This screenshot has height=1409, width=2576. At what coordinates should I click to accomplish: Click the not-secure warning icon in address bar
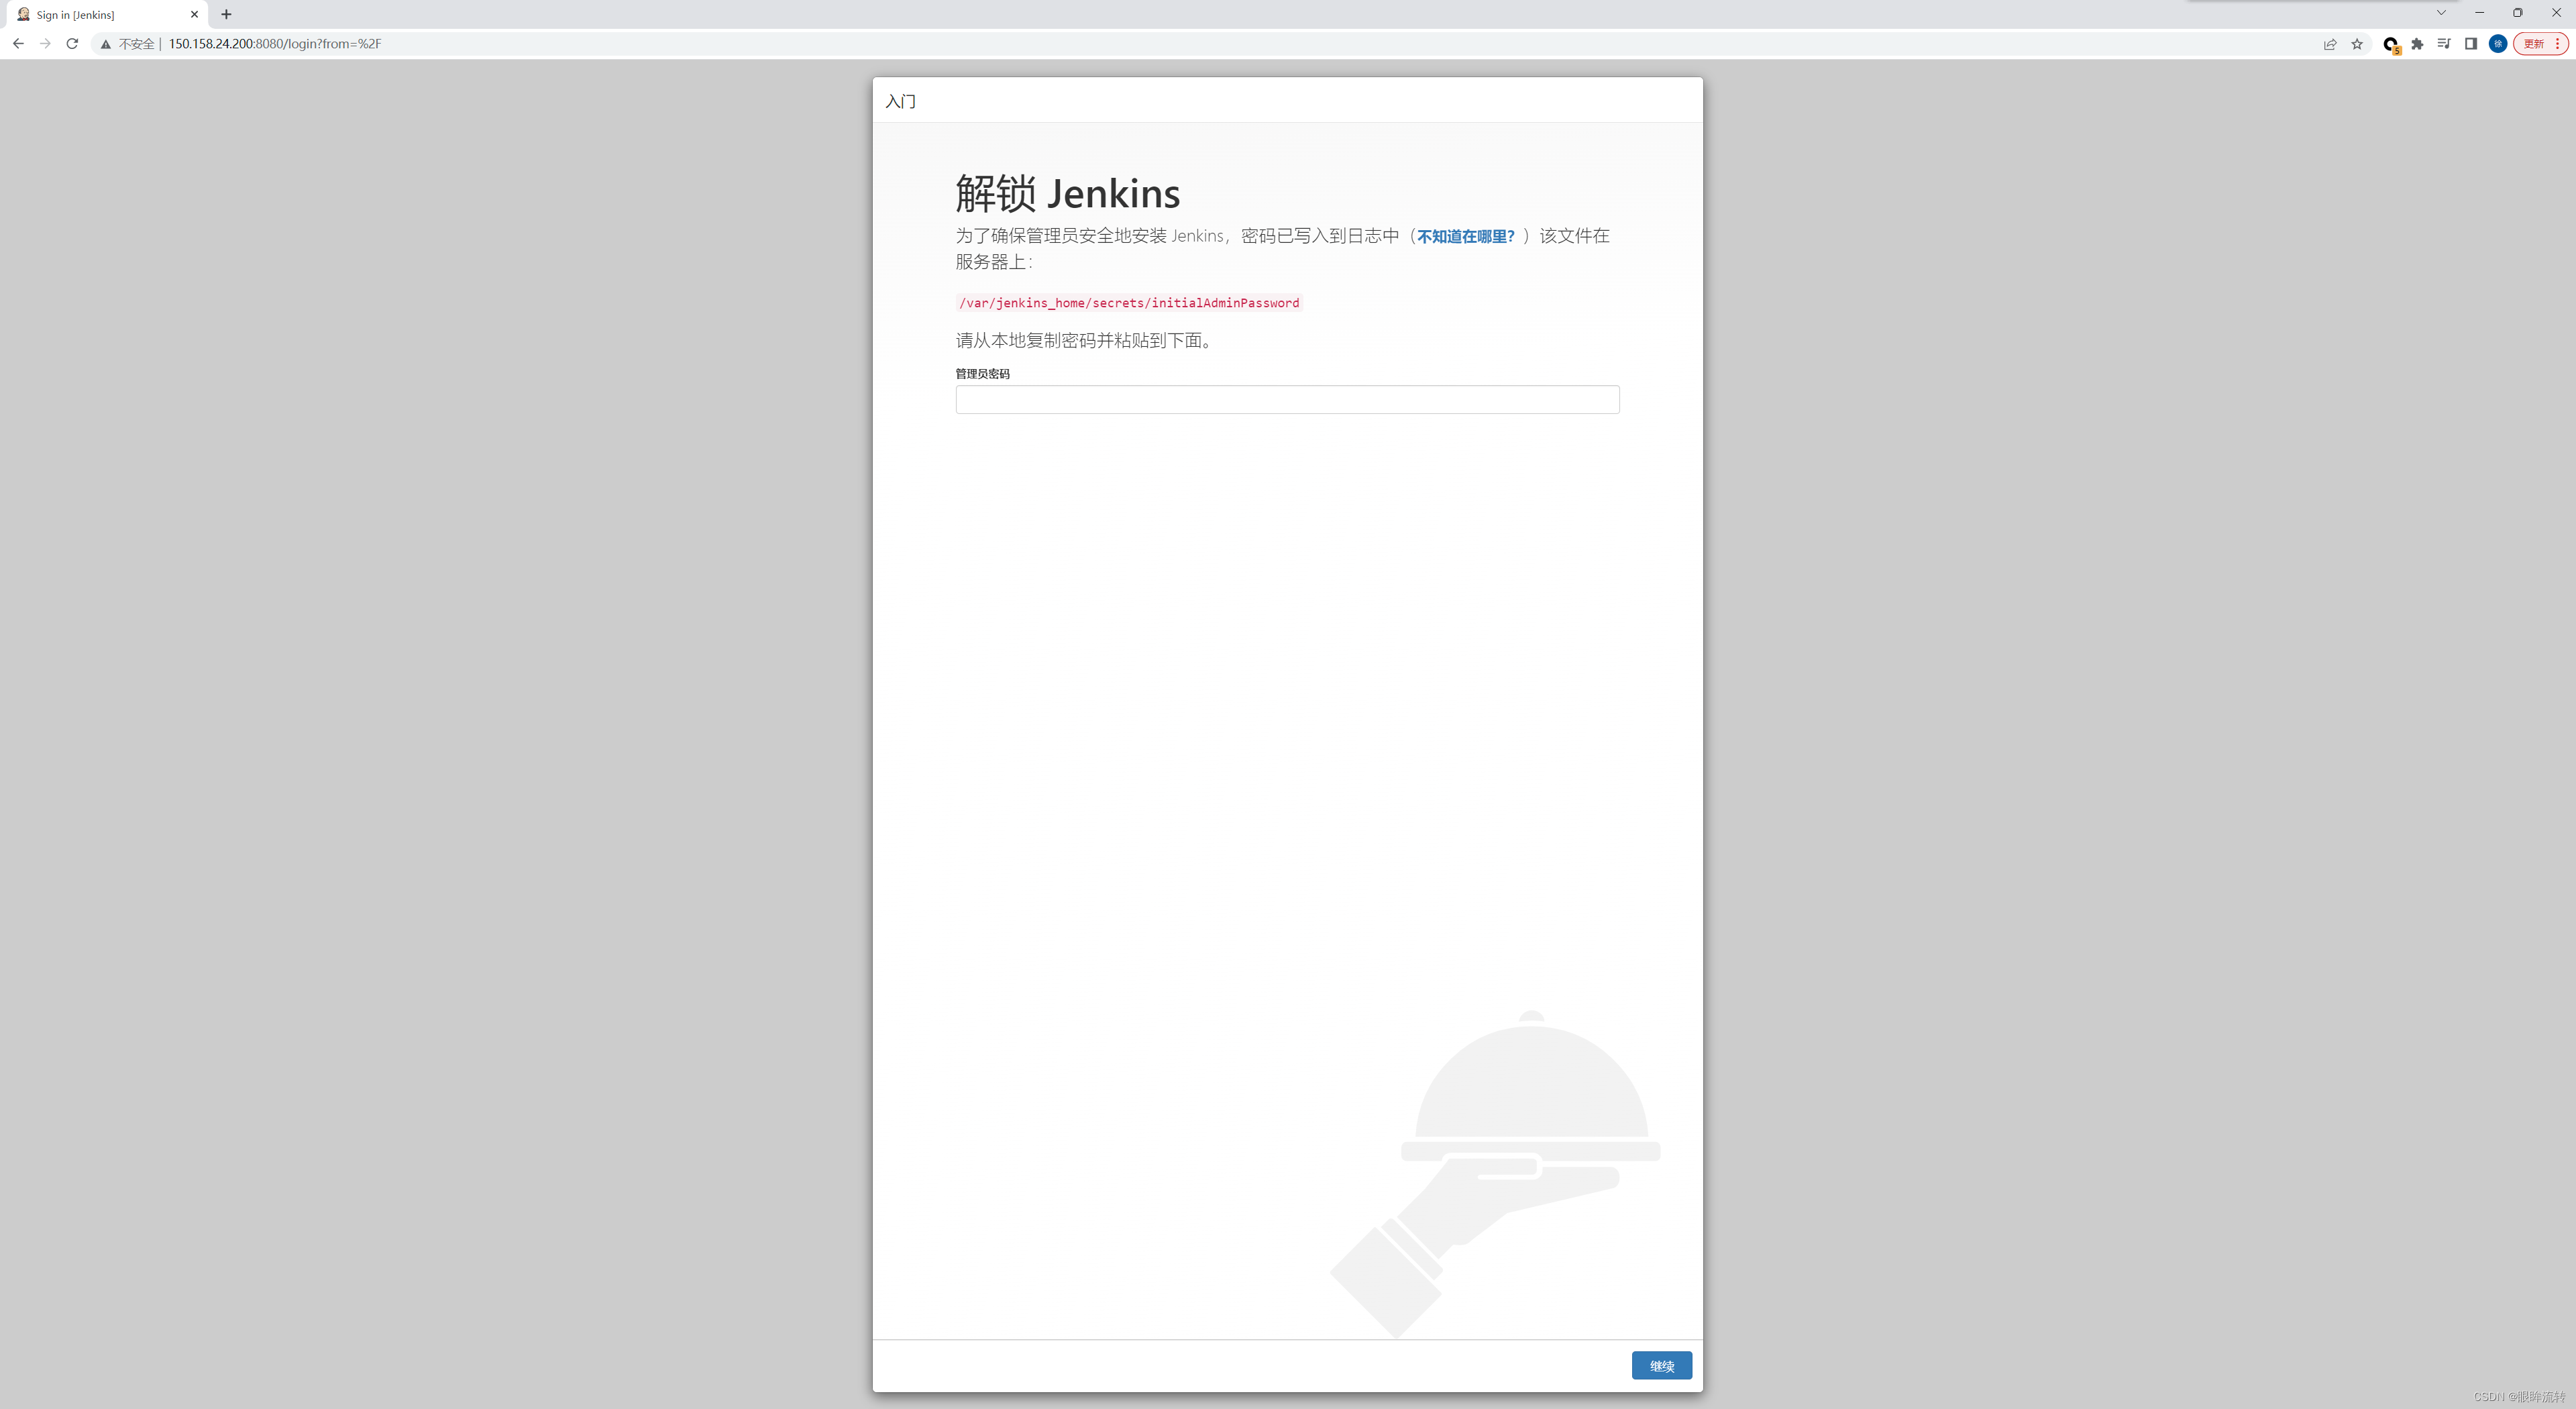(x=106, y=44)
